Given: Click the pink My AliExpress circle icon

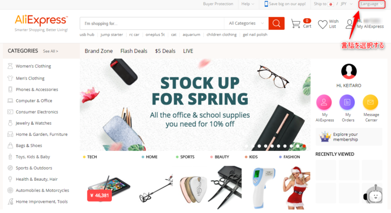Looking at the screenshot, I should click(x=324, y=102).
